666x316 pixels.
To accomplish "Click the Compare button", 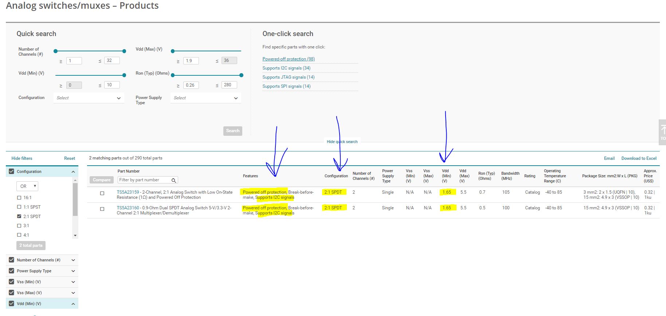I will [x=102, y=180].
